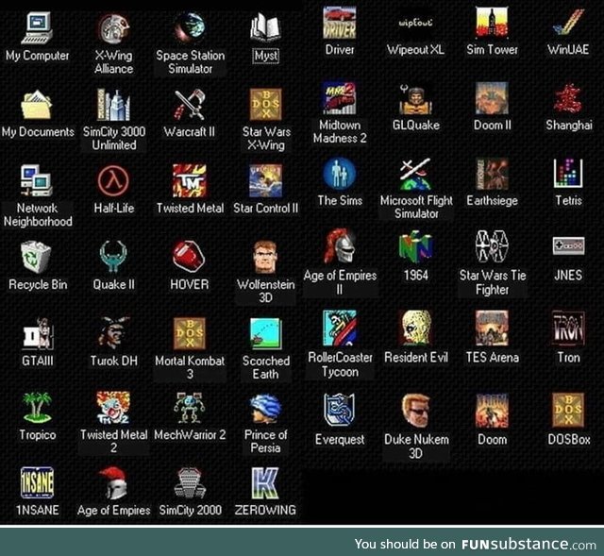Viewport: 604px width, 556px height.
Task: Click the Age of Empires icon beside SimCity 2000
Action: click(x=113, y=482)
